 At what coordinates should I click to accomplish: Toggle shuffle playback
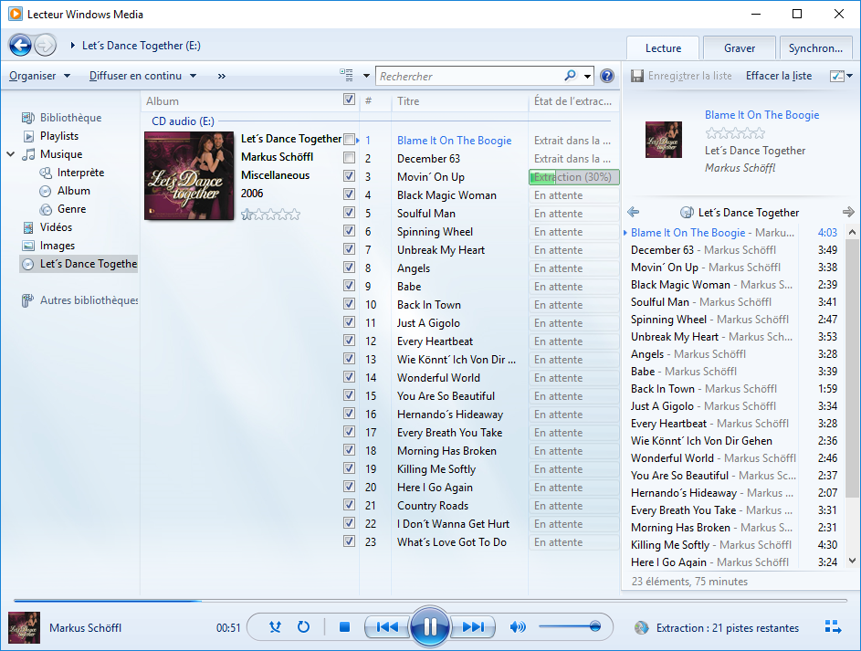click(x=275, y=627)
